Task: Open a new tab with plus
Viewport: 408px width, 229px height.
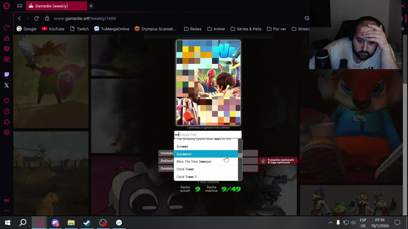Action: click(91, 6)
